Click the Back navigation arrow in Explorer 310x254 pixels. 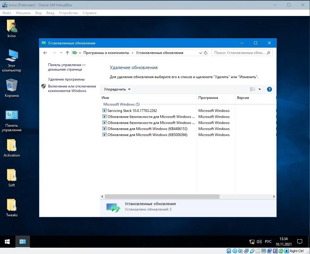tap(45, 53)
